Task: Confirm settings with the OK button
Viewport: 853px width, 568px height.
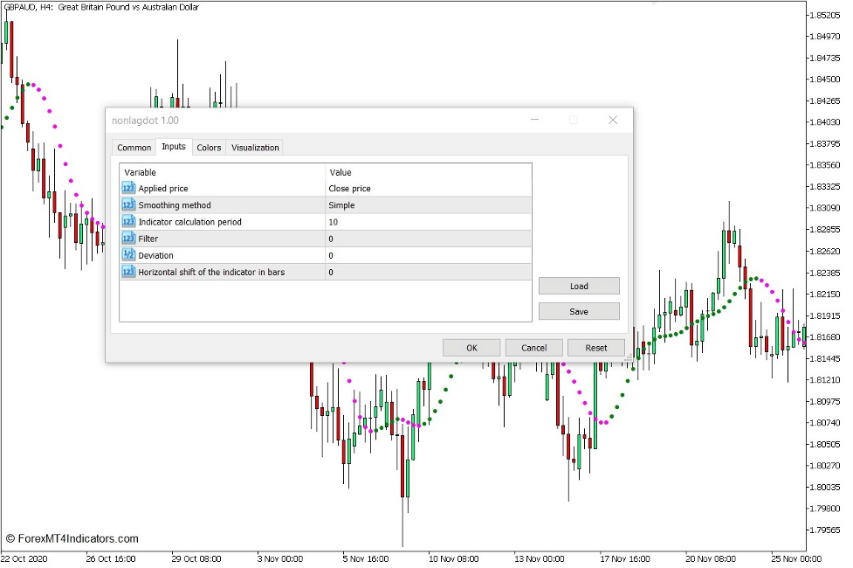Action: click(471, 347)
